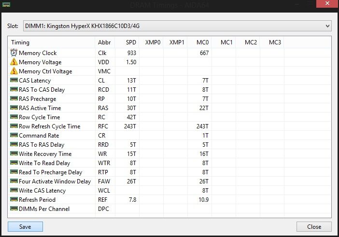Click the SPD Write Recovery value 15T
339x237 pixels.
(132, 154)
